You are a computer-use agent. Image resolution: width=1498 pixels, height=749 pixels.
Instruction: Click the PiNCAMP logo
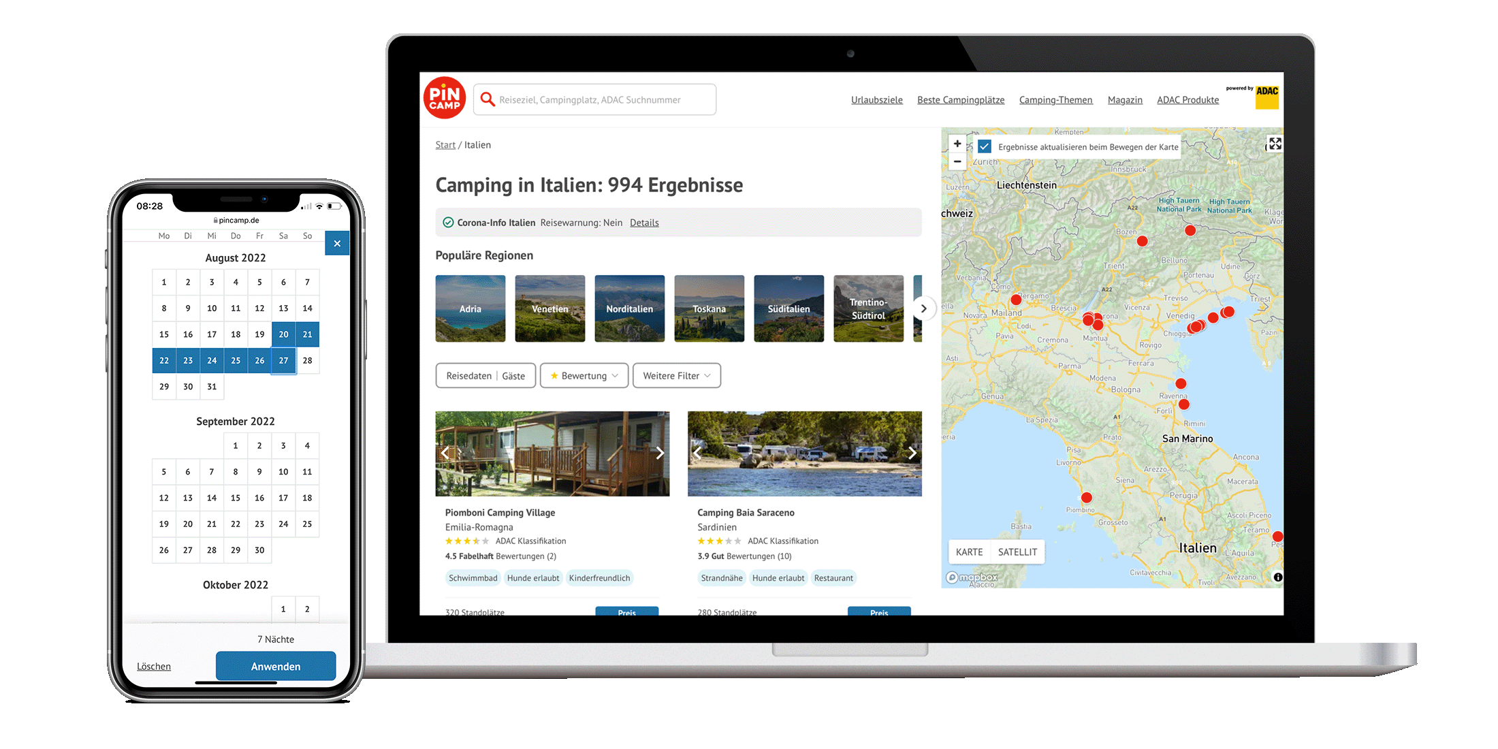pyautogui.click(x=444, y=98)
